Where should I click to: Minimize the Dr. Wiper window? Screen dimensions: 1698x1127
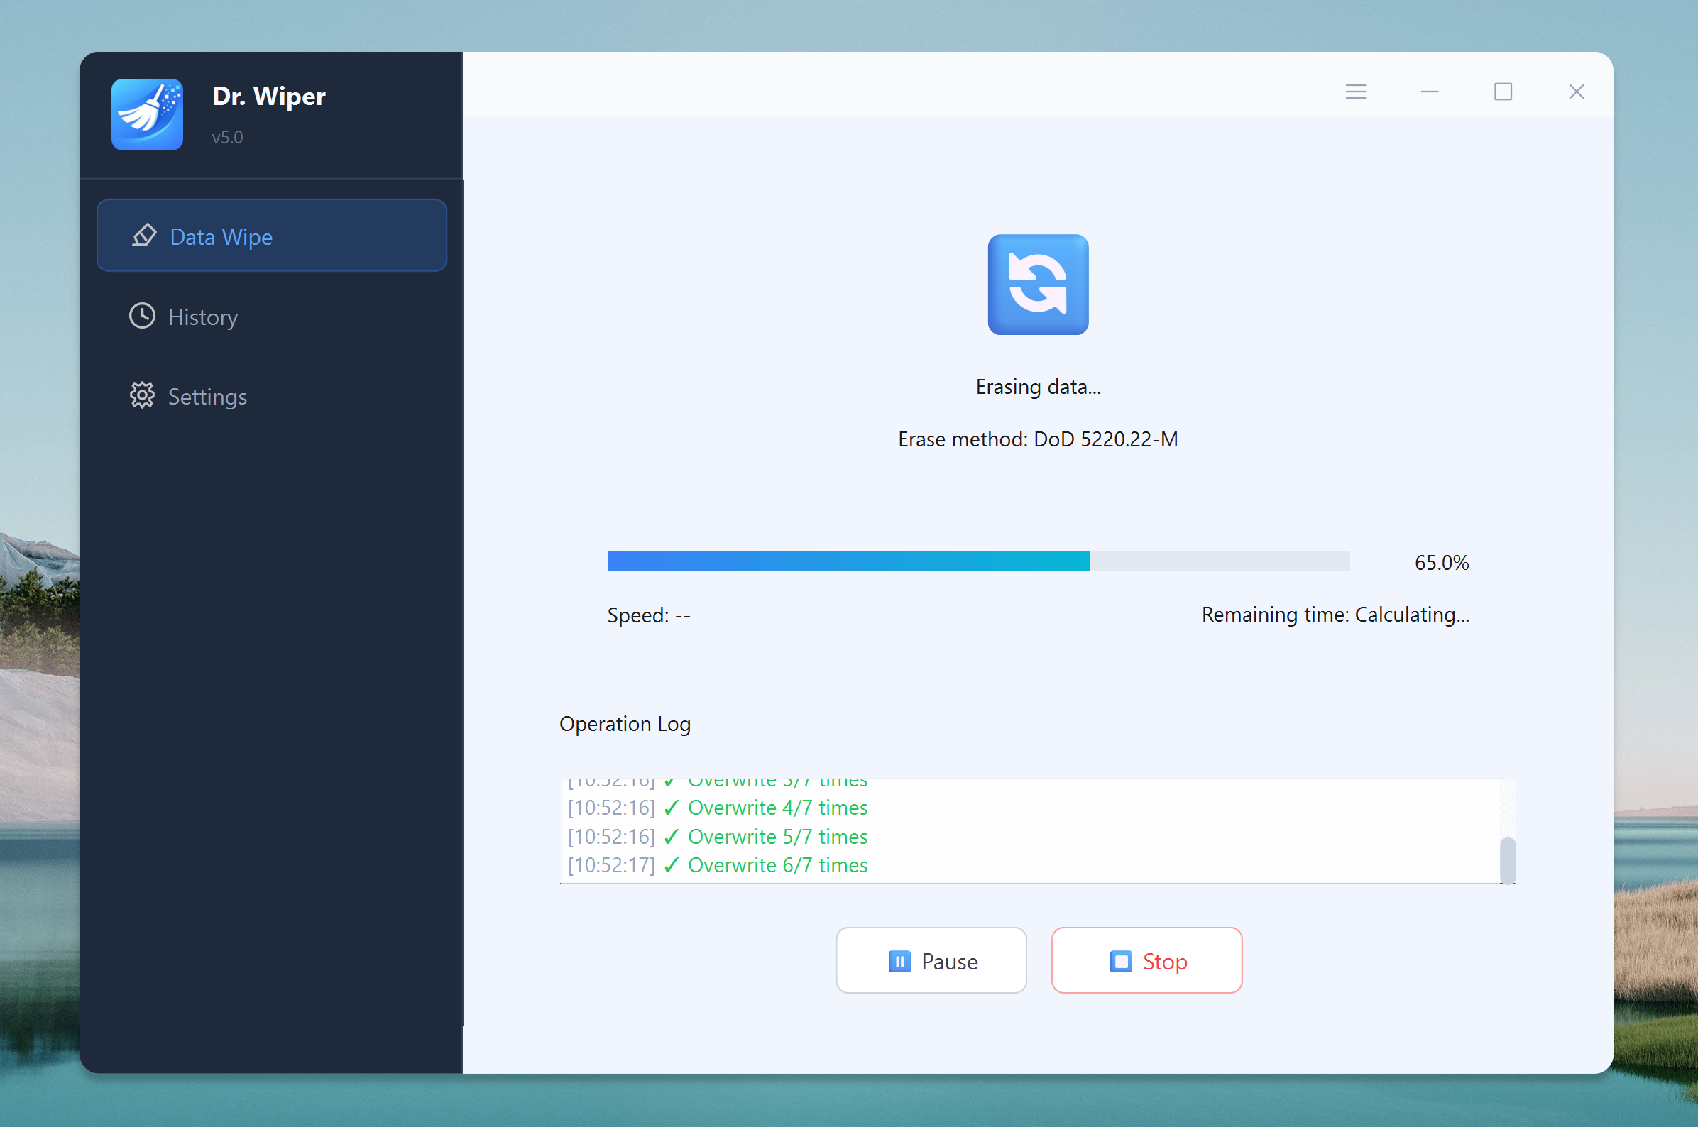pos(1429,92)
